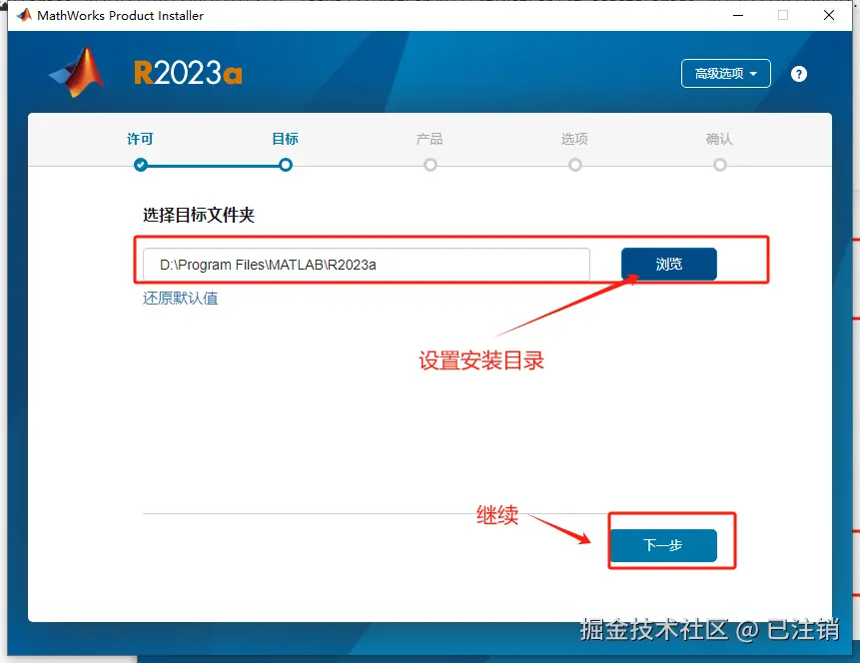Click the MATLAB logo in the header

(77, 72)
